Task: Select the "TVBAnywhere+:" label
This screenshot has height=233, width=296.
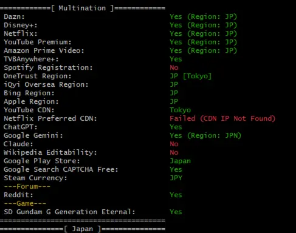Action: click(x=31, y=59)
